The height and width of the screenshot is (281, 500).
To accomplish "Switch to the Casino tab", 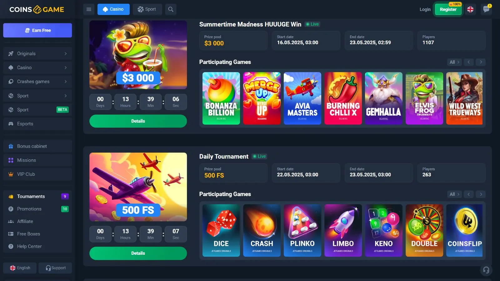I will coord(113,9).
